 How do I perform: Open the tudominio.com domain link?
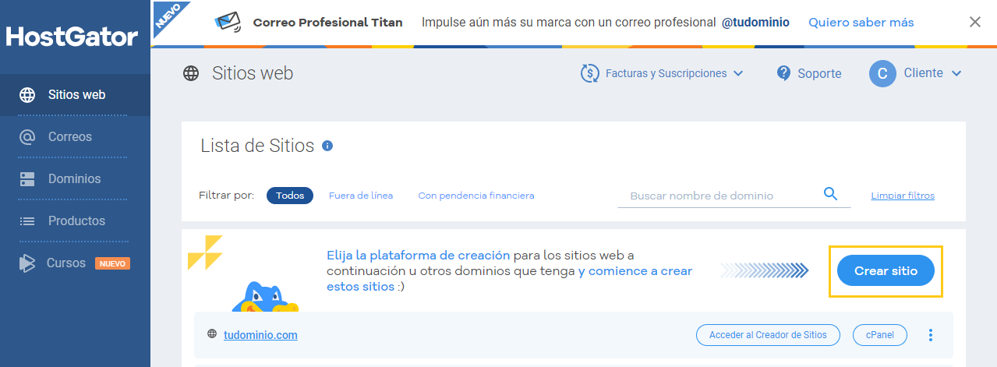260,335
